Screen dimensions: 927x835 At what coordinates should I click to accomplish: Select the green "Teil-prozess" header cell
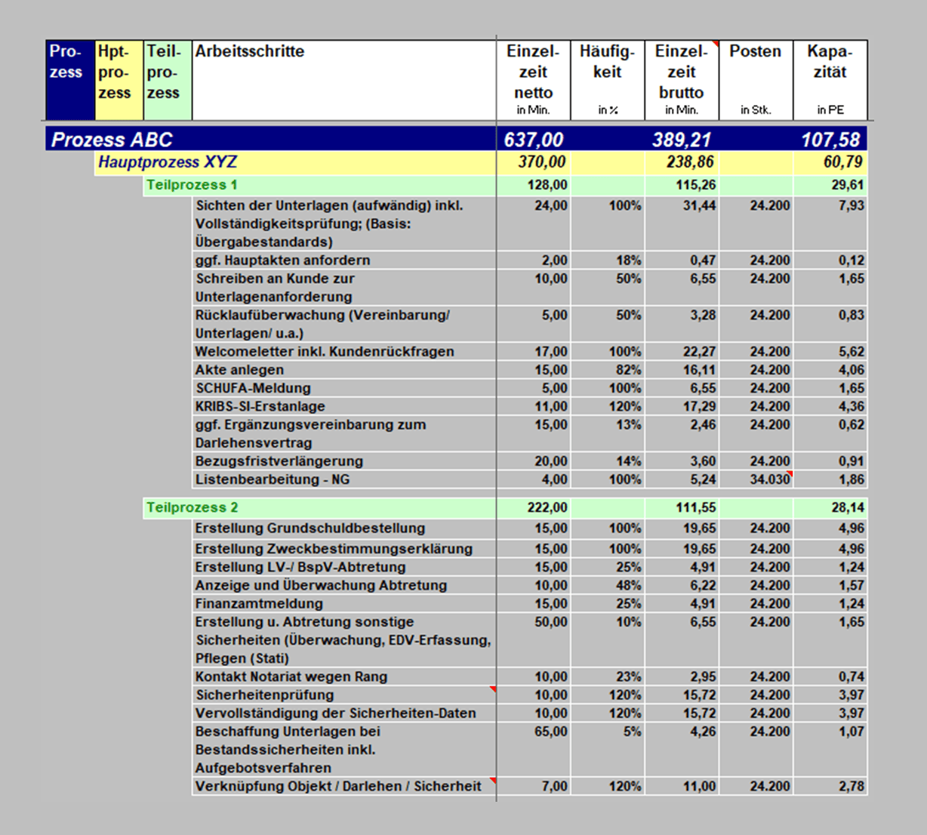pos(168,80)
